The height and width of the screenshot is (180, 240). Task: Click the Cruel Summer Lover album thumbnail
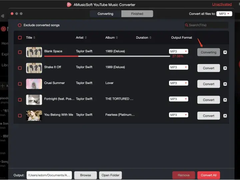click(34, 84)
